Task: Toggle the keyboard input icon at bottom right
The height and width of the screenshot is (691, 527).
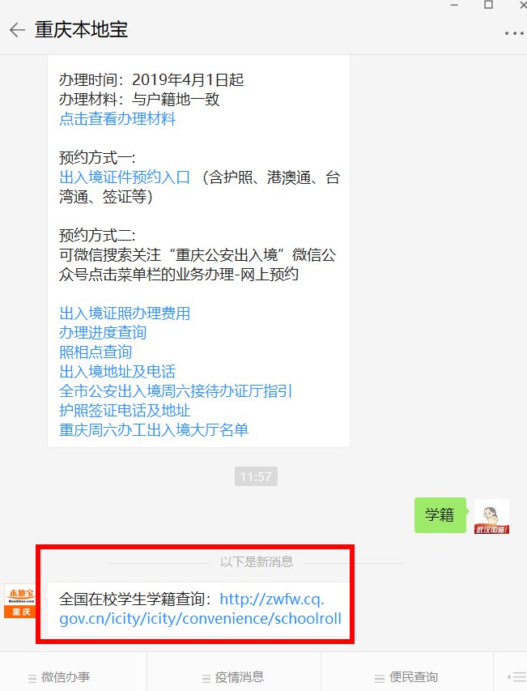Action: 516,677
